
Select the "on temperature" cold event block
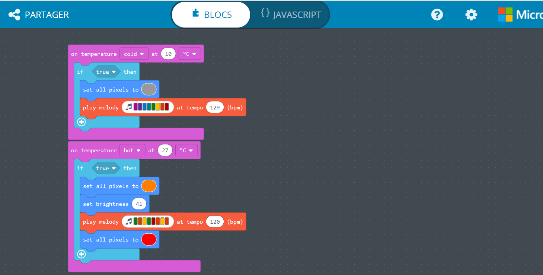click(x=94, y=54)
